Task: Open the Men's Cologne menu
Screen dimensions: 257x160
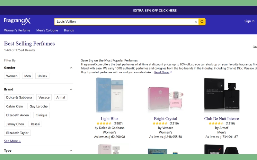Action: click(47, 30)
